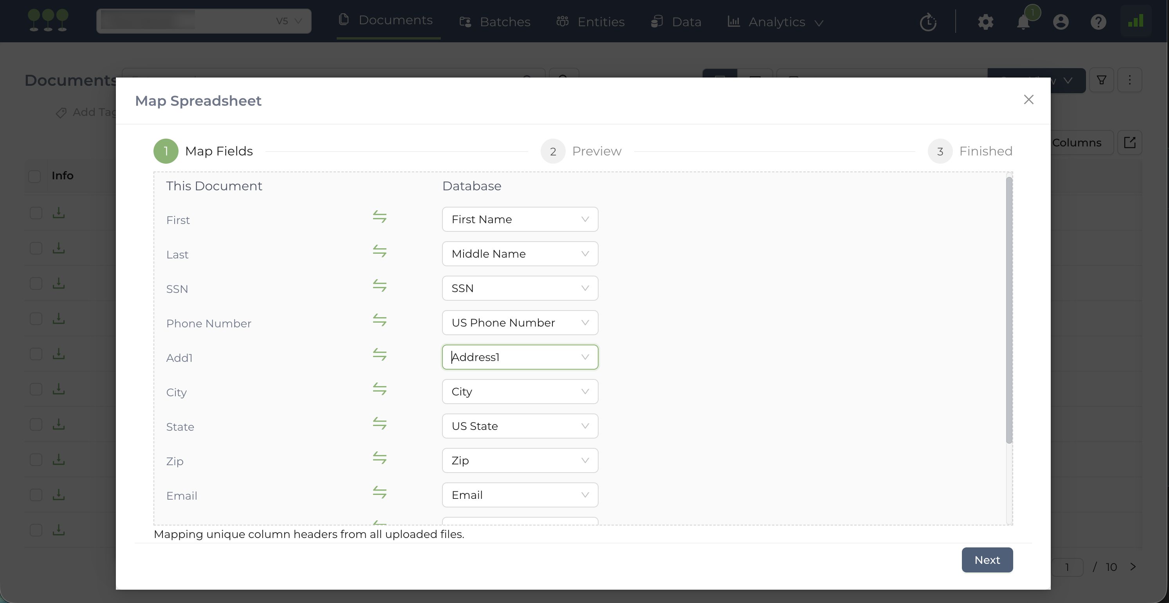Check the last visible document row checkbox

point(36,530)
